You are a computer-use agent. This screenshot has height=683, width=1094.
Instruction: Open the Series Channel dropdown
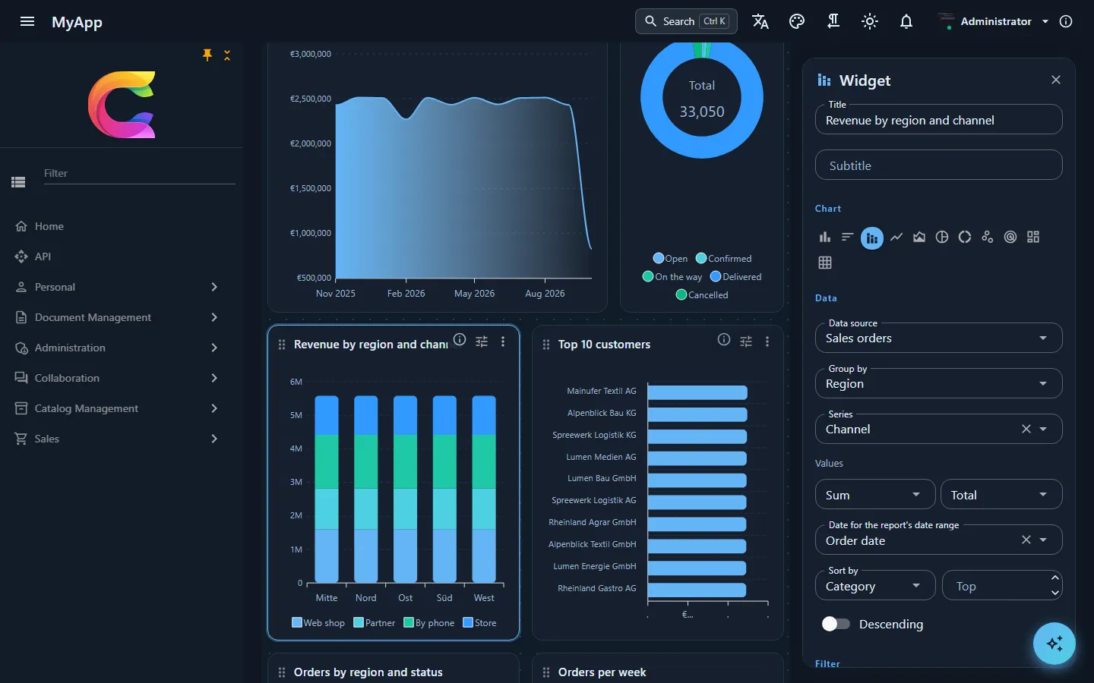coord(938,429)
